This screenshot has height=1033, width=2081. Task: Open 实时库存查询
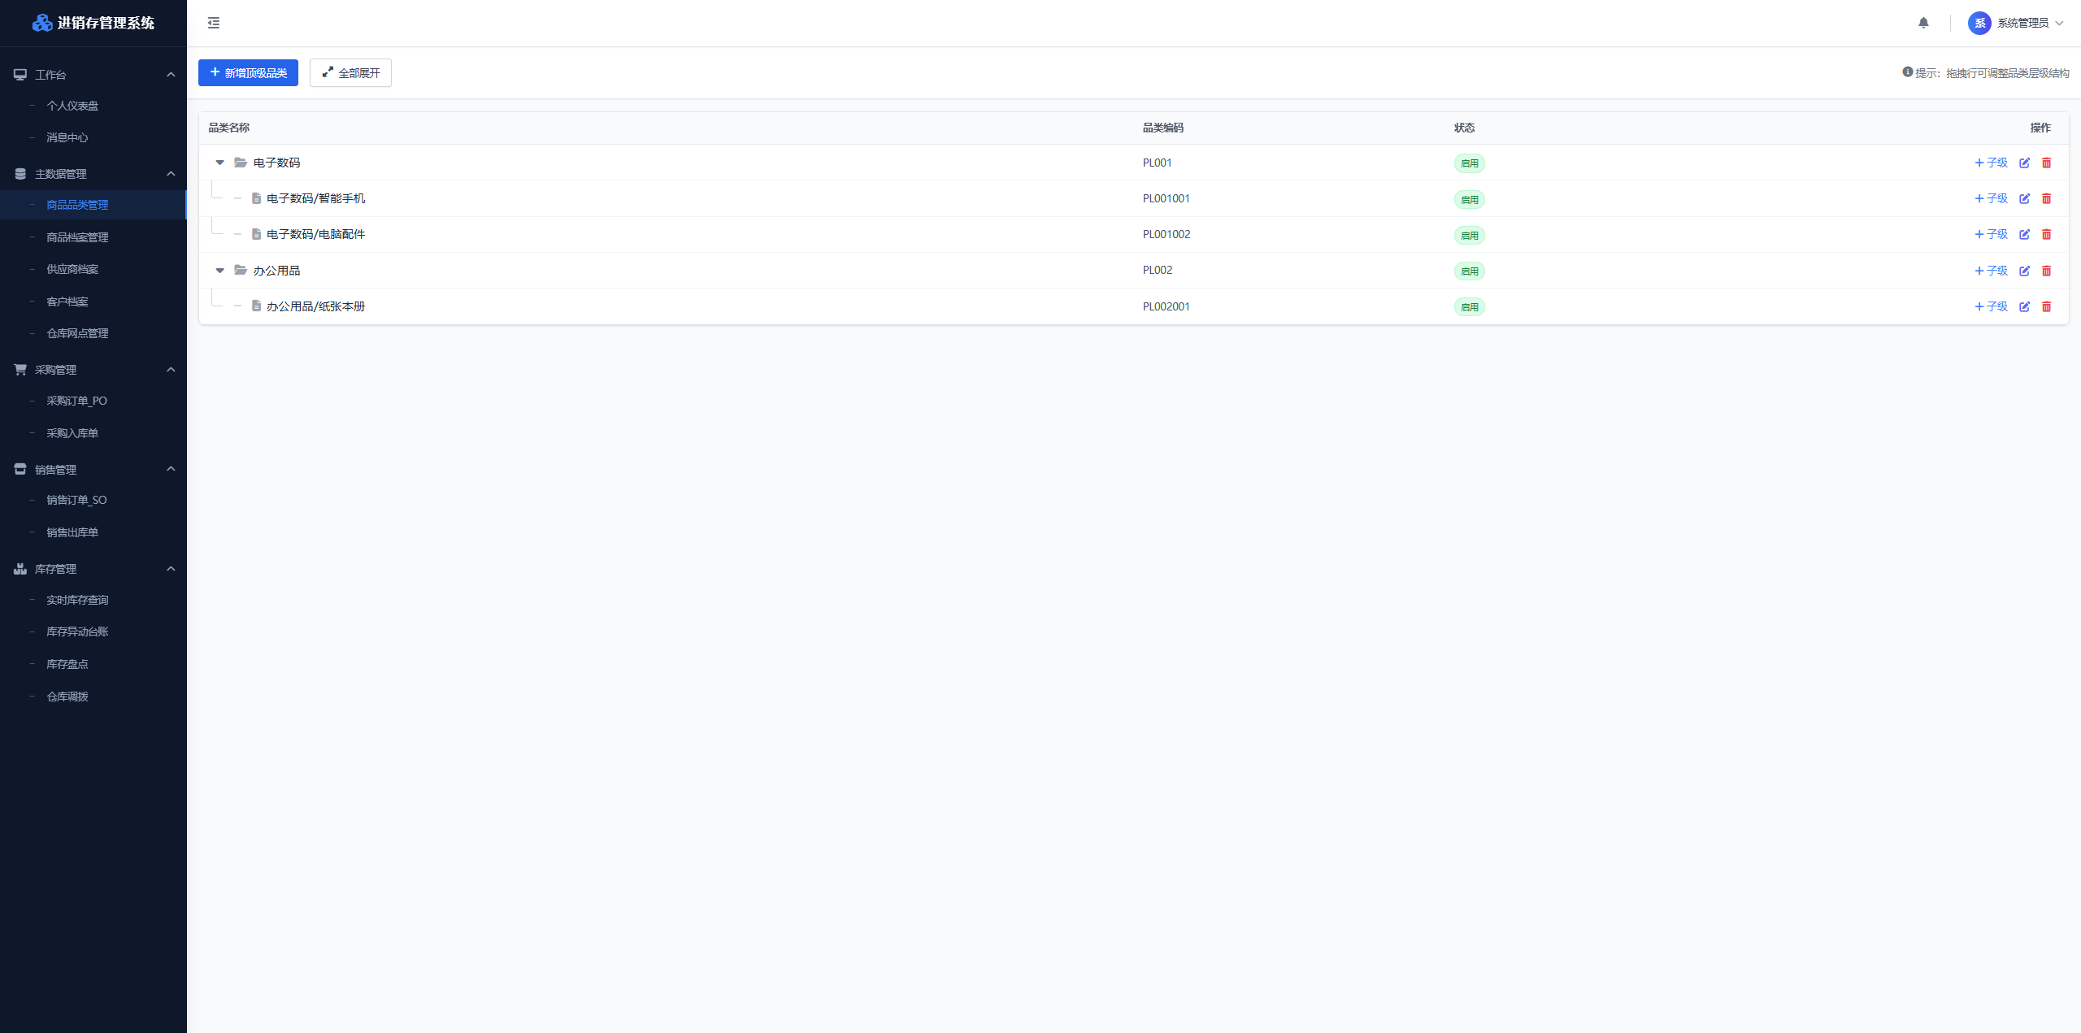[x=93, y=600]
